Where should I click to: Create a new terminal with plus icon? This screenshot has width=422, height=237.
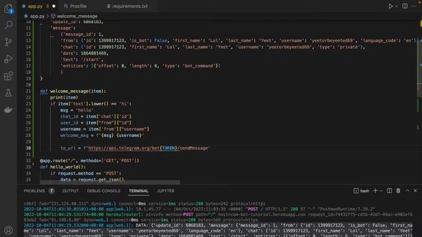(x=375, y=191)
